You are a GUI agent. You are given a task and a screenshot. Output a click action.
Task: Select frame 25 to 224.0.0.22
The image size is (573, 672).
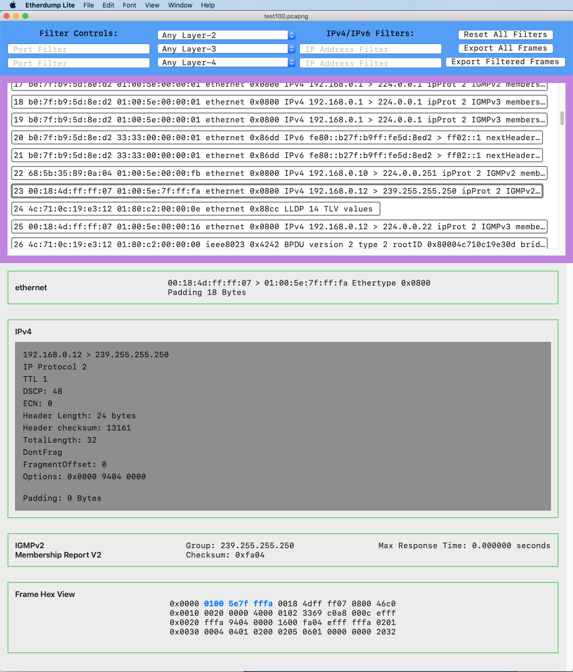pyautogui.click(x=279, y=227)
